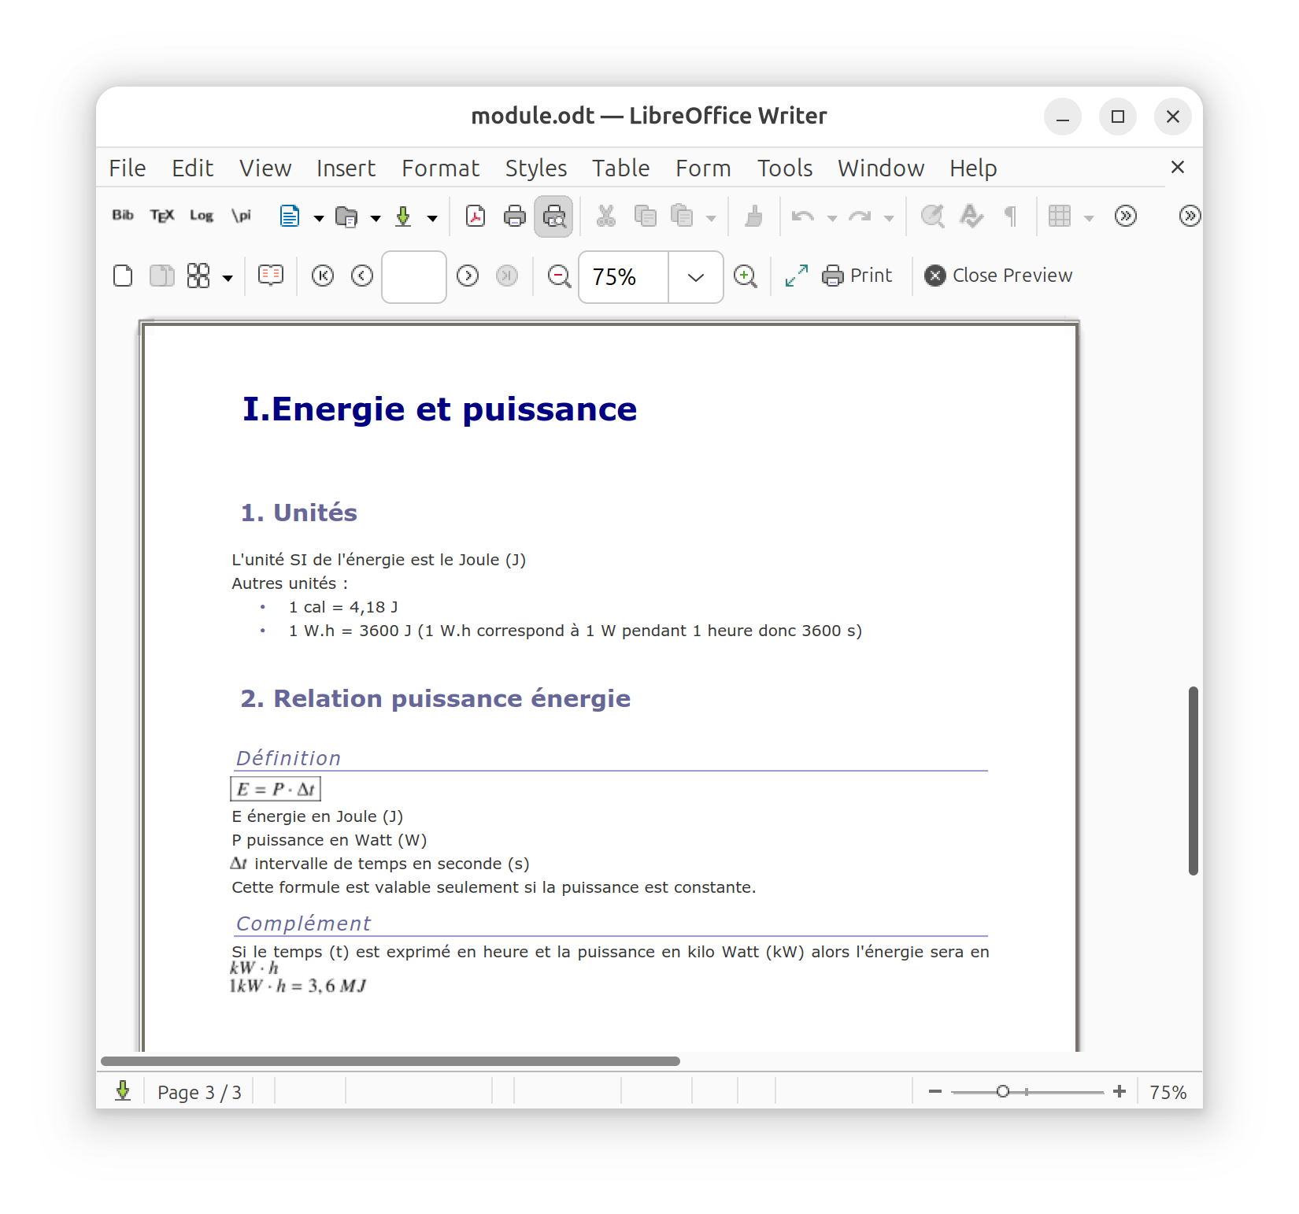Click the Close Preview button
Image resolution: width=1299 pixels, height=1214 pixels.
pyautogui.click(x=998, y=276)
